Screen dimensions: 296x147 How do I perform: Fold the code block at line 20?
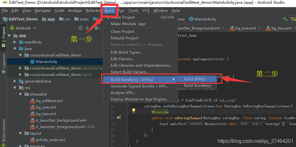[127, 106]
